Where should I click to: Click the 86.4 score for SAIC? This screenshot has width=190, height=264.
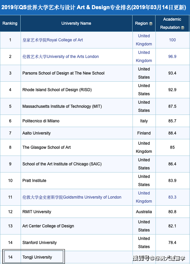(172, 164)
